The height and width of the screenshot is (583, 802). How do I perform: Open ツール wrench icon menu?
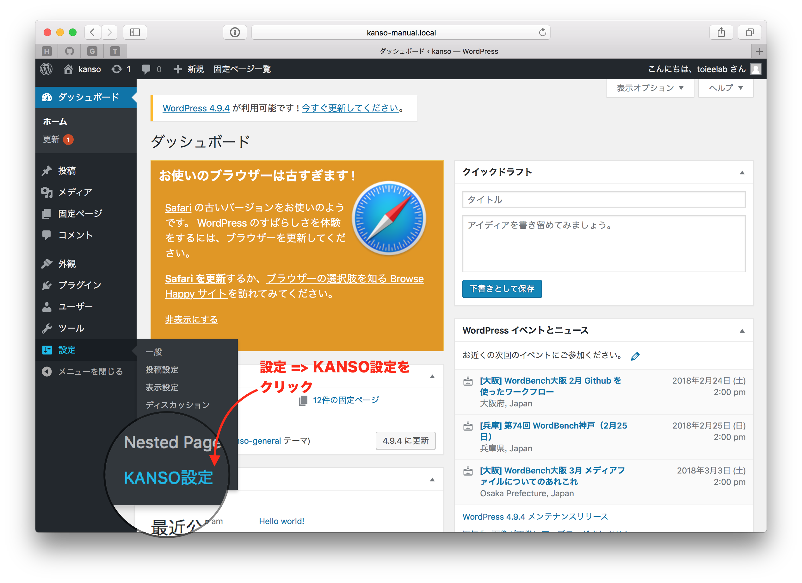(47, 329)
